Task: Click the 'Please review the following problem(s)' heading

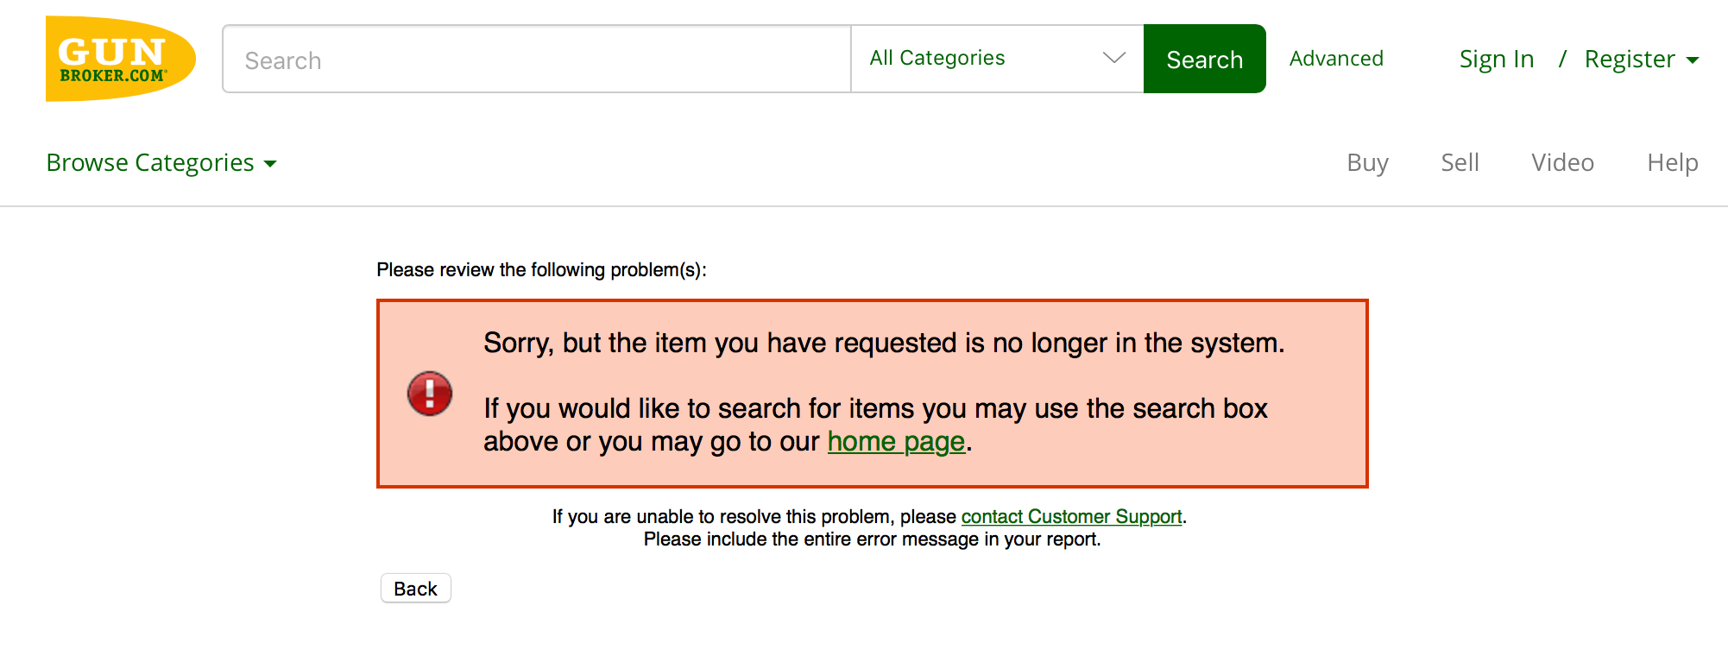Action: 541,270
